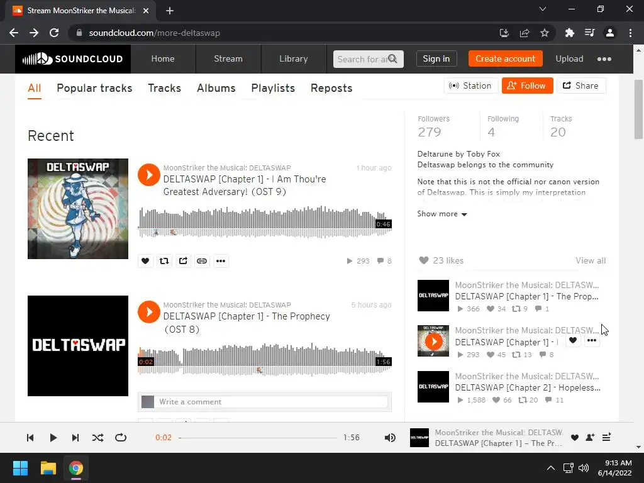Open the Upload link
The image size is (644, 483).
569,58
